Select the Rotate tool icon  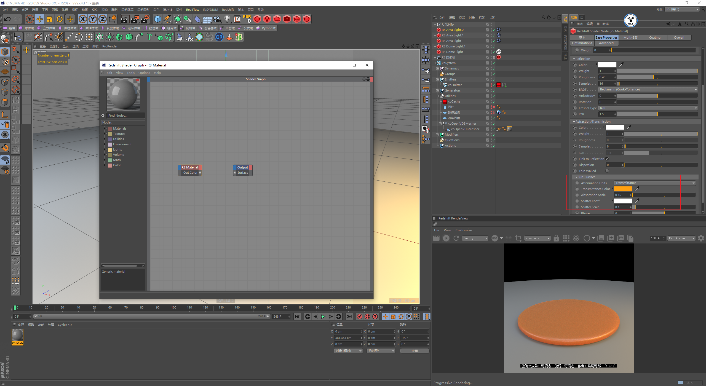pos(60,19)
